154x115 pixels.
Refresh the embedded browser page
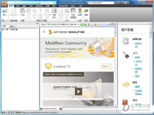tap(88, 25)
